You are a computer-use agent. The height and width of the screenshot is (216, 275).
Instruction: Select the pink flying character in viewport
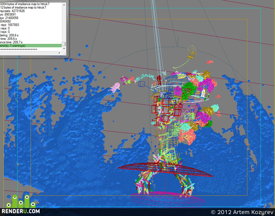pos(114,87)
